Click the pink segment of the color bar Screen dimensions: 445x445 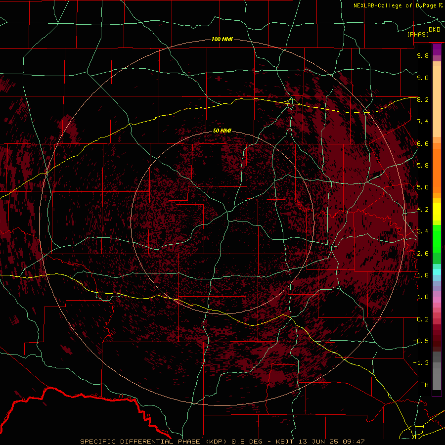437,300
